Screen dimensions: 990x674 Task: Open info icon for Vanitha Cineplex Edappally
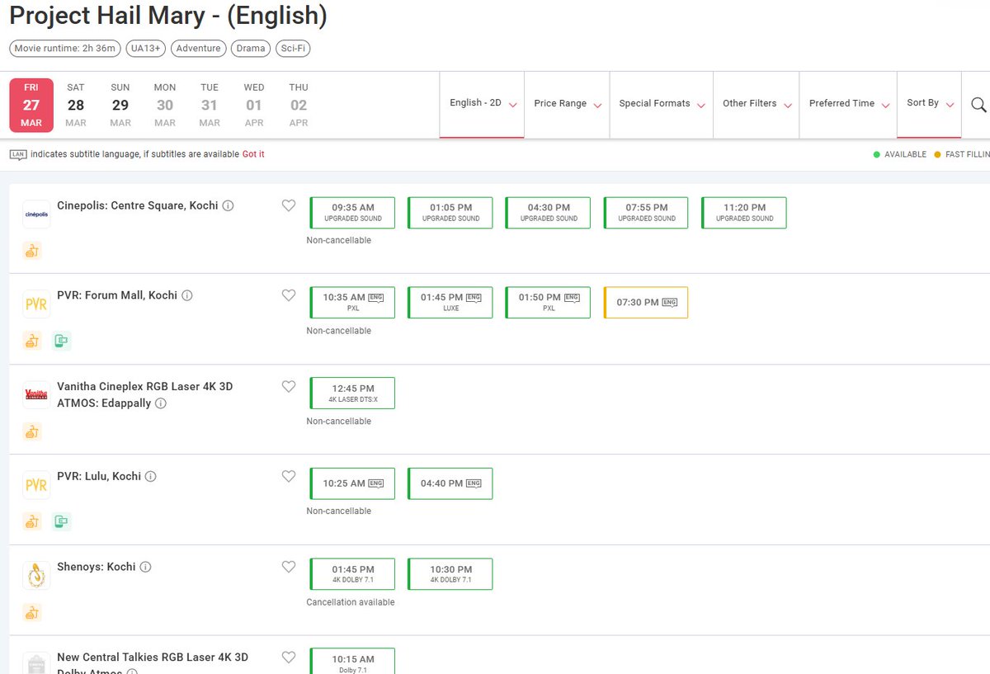pyautogui.click(x=161, y=403)
